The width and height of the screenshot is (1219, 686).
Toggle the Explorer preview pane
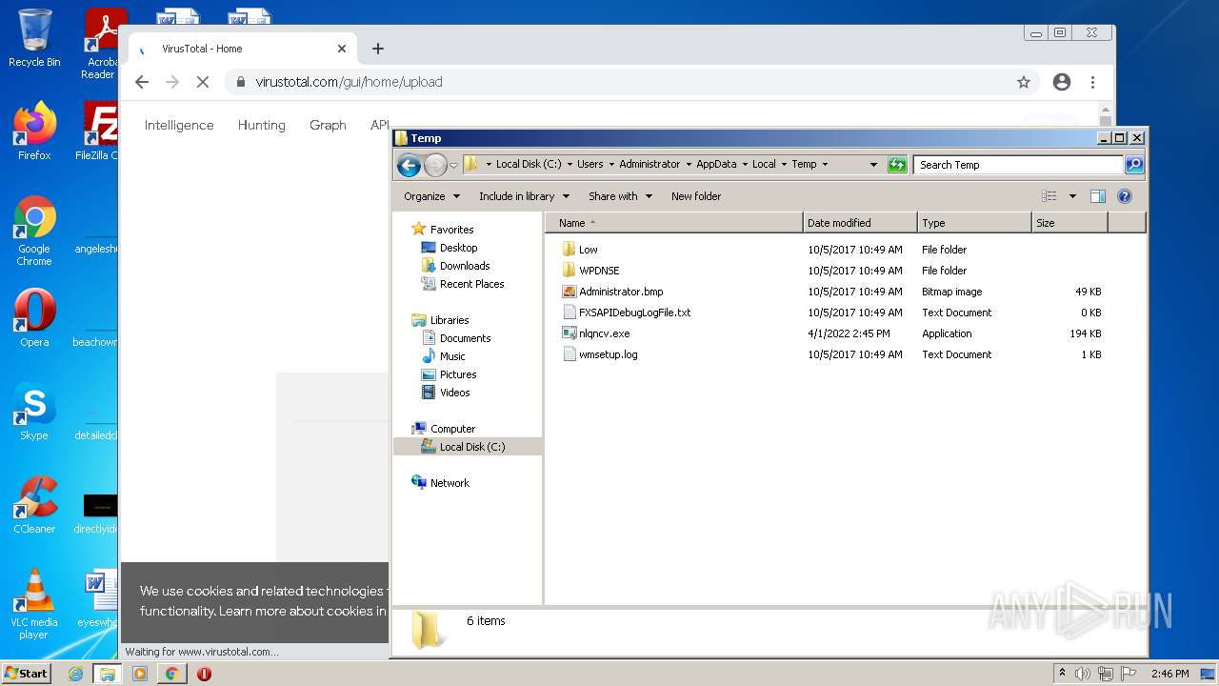tap(1097, 196)
